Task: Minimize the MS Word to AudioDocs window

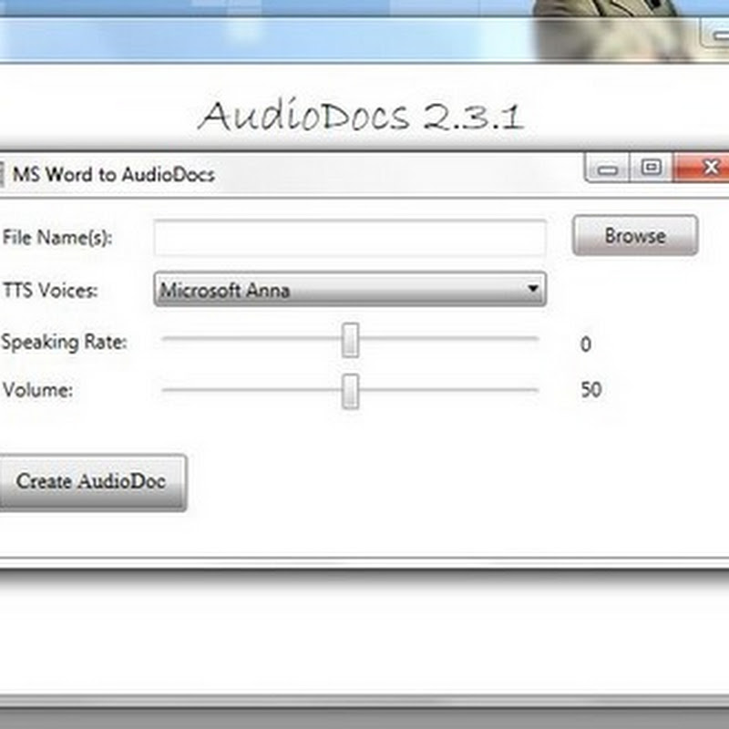Action: point(607,168)
